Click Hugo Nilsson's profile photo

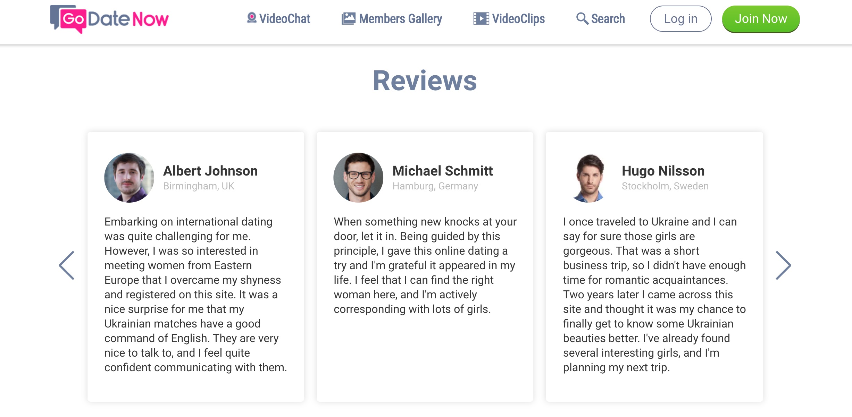(588, 178)
